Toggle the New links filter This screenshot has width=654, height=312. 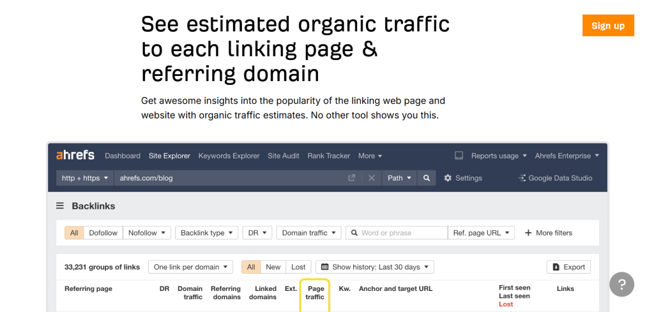273,267
